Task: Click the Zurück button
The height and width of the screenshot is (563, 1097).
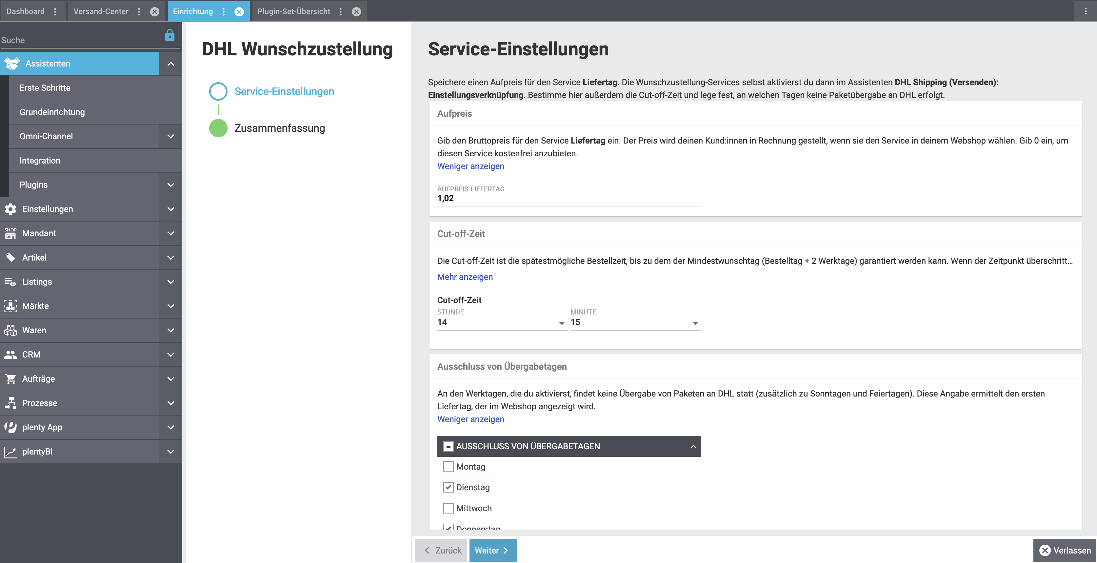Action: pos(441,550)
